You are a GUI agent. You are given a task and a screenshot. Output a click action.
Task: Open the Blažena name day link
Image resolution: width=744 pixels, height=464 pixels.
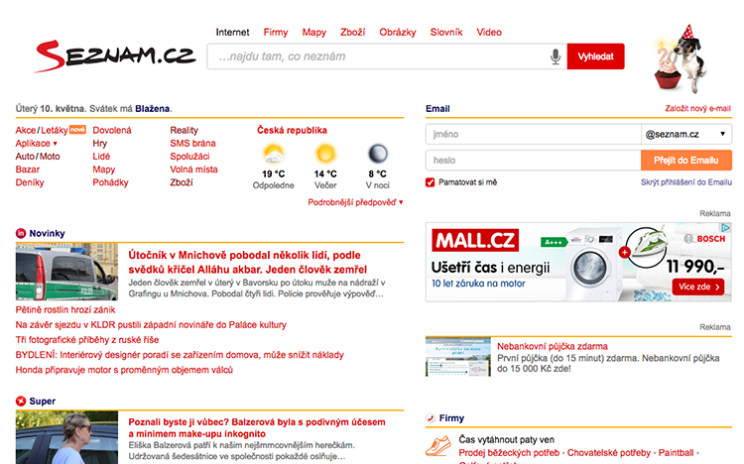pos(153,109)
